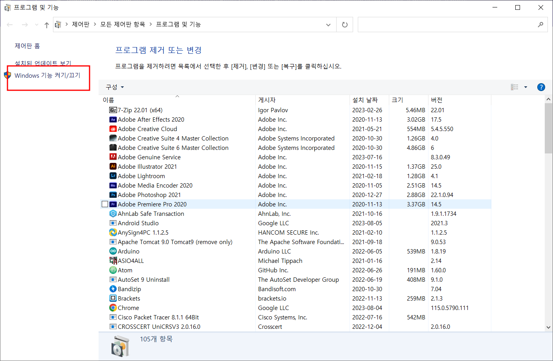This screenshot has height=361, width=553.
Task: Click the forward navigation arrow
Action: [25, 25]
